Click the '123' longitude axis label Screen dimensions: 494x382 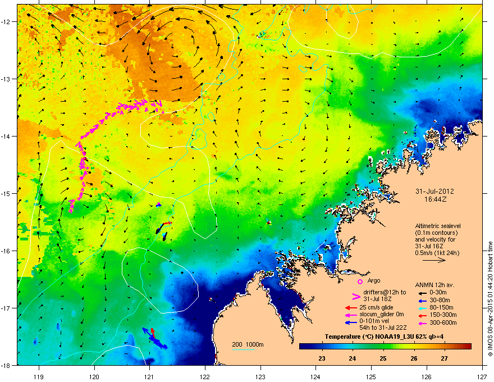click(x=260, y=377)
